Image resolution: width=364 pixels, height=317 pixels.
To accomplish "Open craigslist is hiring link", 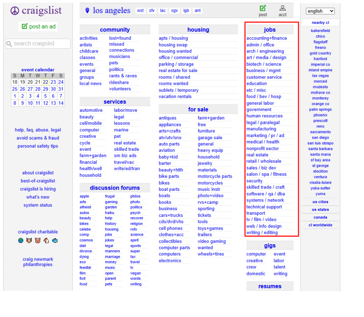I will coord(38,189).
